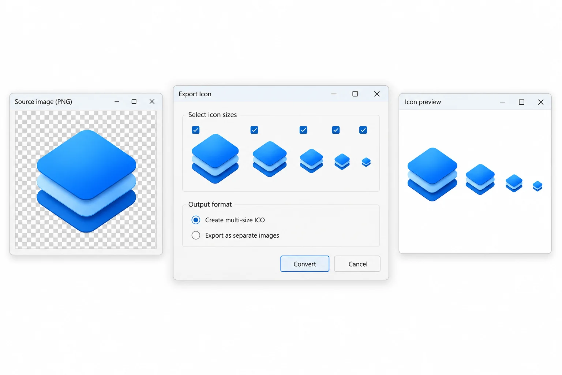562x375 pixels.
Task: Click the Convert button
Action: click(x=305, y=264)
